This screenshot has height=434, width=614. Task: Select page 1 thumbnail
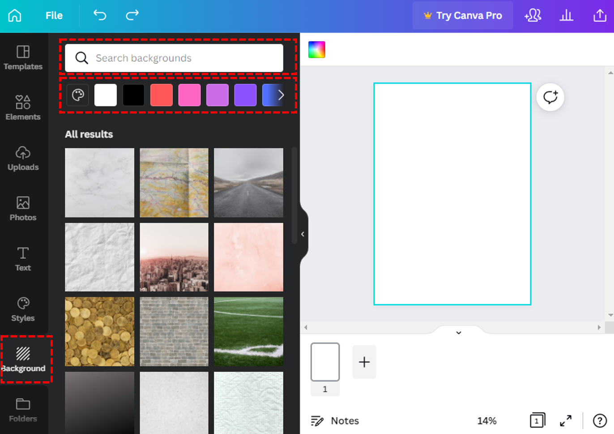pyautogui.click(x=325, y=362)
